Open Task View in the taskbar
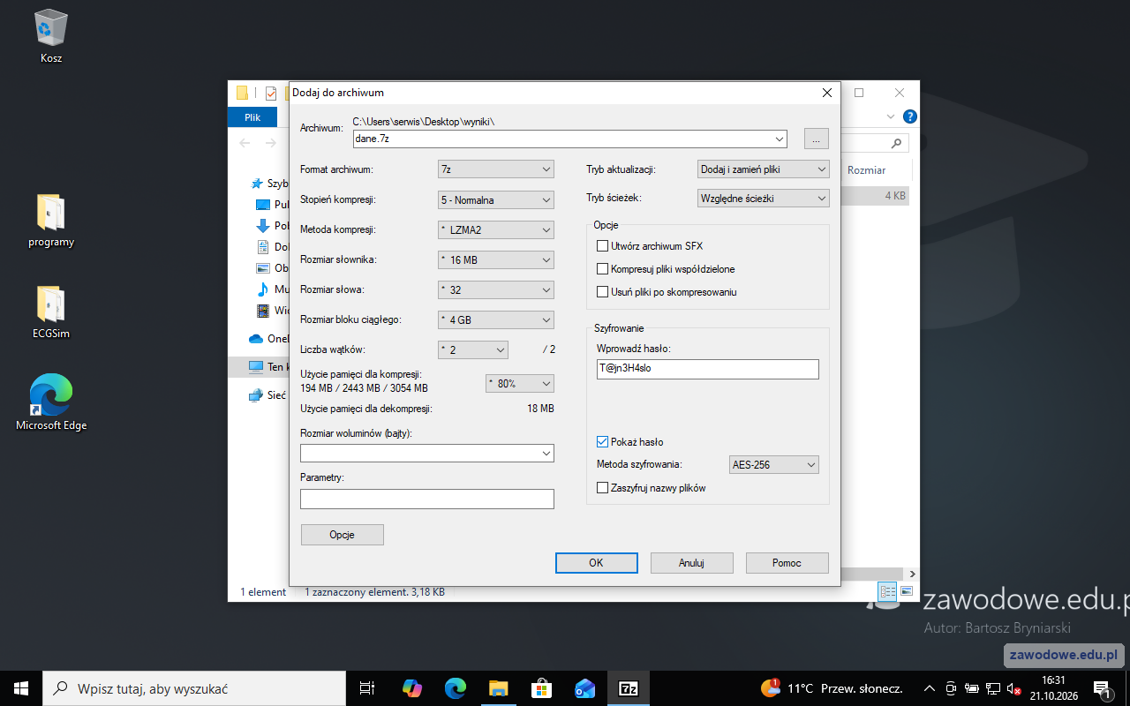Image resolution: width=1130 pixels, height=706 pixels. pyautogui.click(x=367, y=688)
